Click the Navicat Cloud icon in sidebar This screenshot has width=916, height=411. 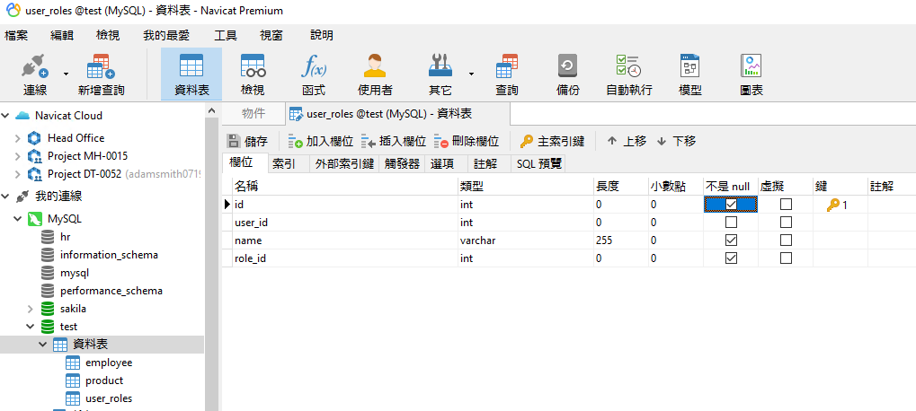(22, 116)
